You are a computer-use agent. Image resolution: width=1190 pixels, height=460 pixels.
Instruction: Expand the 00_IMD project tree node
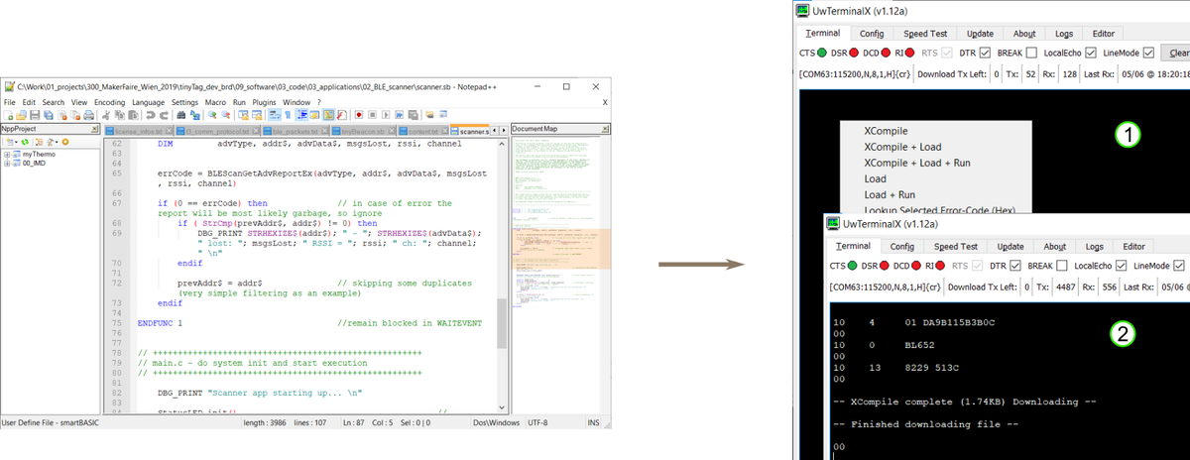point(7,164)
